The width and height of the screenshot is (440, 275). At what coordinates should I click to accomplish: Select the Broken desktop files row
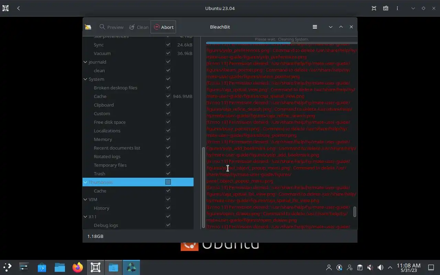point(138,88)
